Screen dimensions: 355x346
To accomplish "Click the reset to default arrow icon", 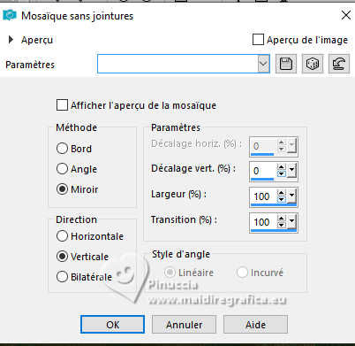I will point(339,64).
